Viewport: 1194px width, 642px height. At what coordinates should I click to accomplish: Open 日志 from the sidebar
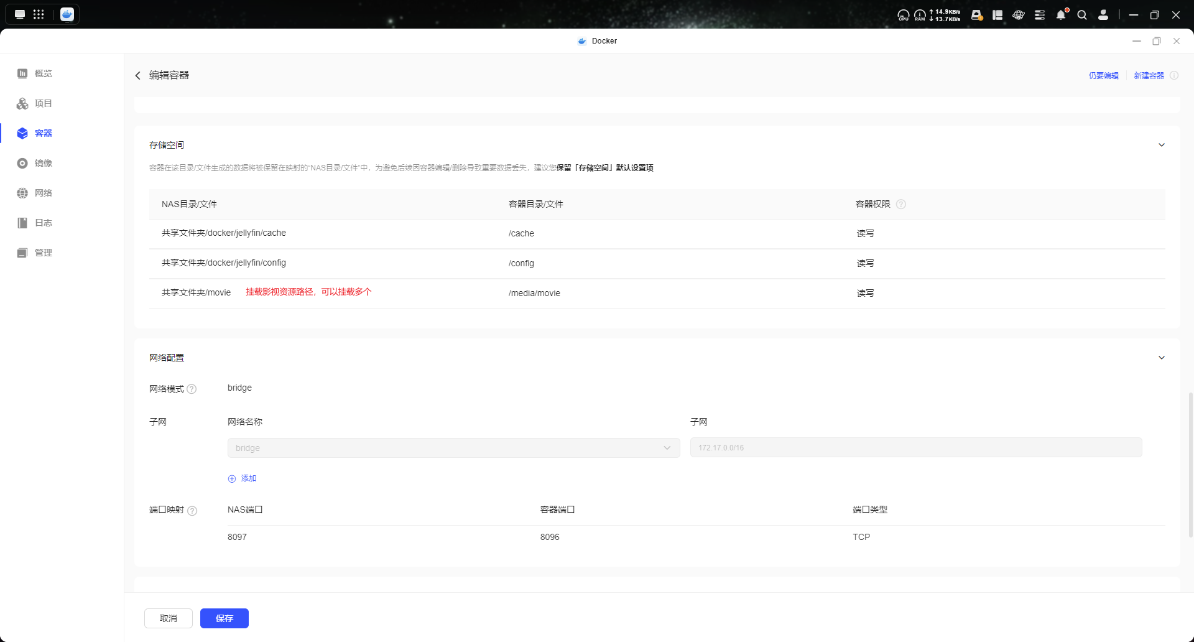(43, 223)
